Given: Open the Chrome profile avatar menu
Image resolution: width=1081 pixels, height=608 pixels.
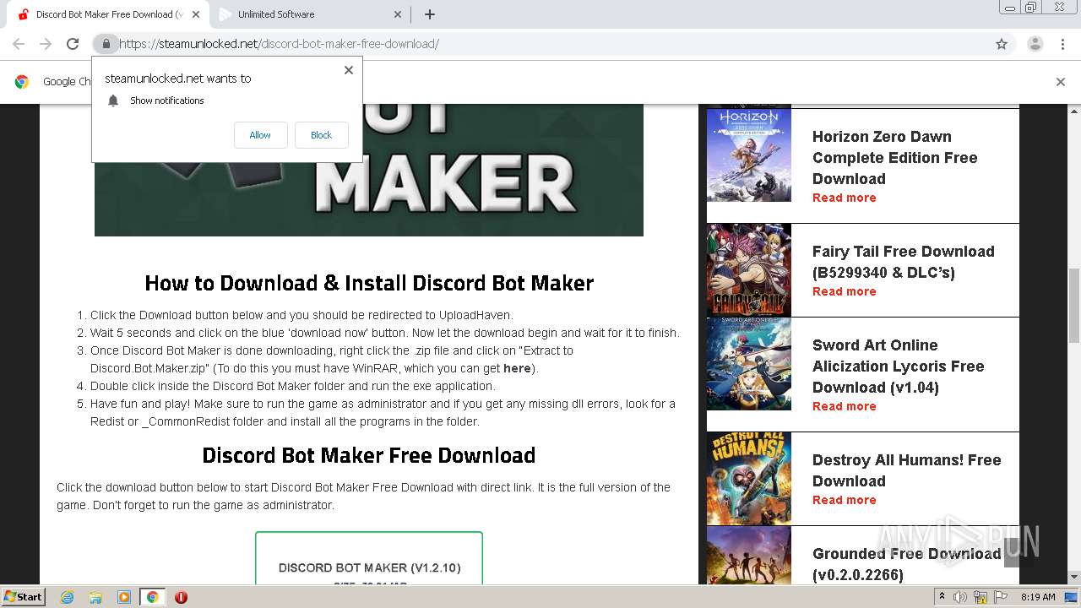Looking at the screenshot, I should pos(1035,44).
